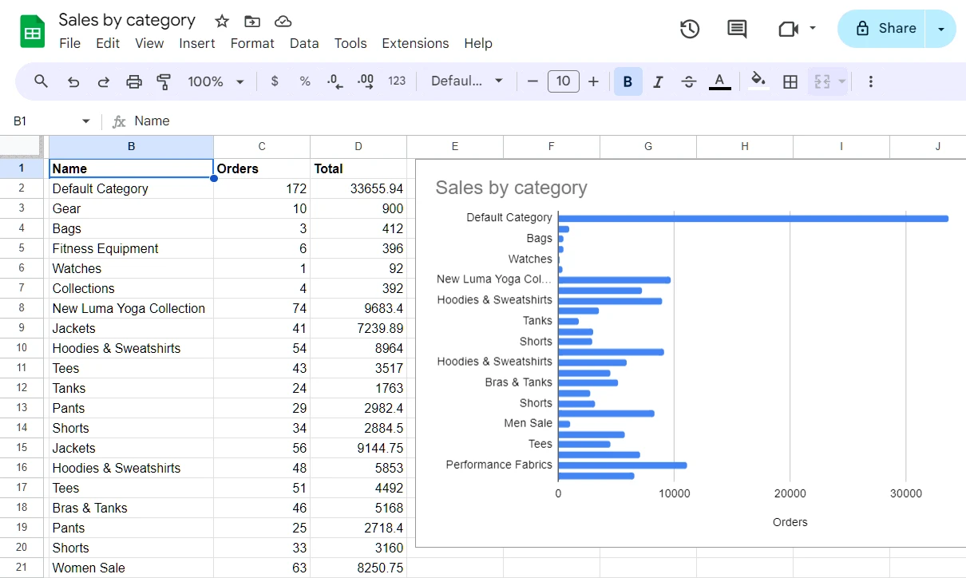Open the fill color picker

coord(758,81)
